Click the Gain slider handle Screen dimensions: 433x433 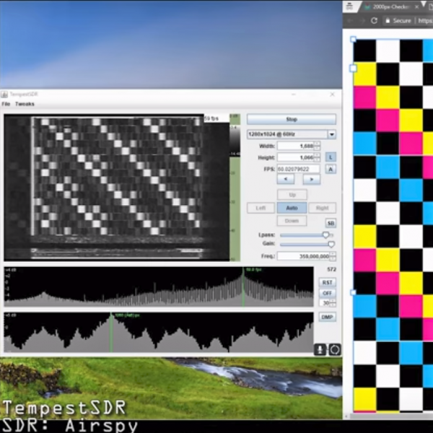331,244
